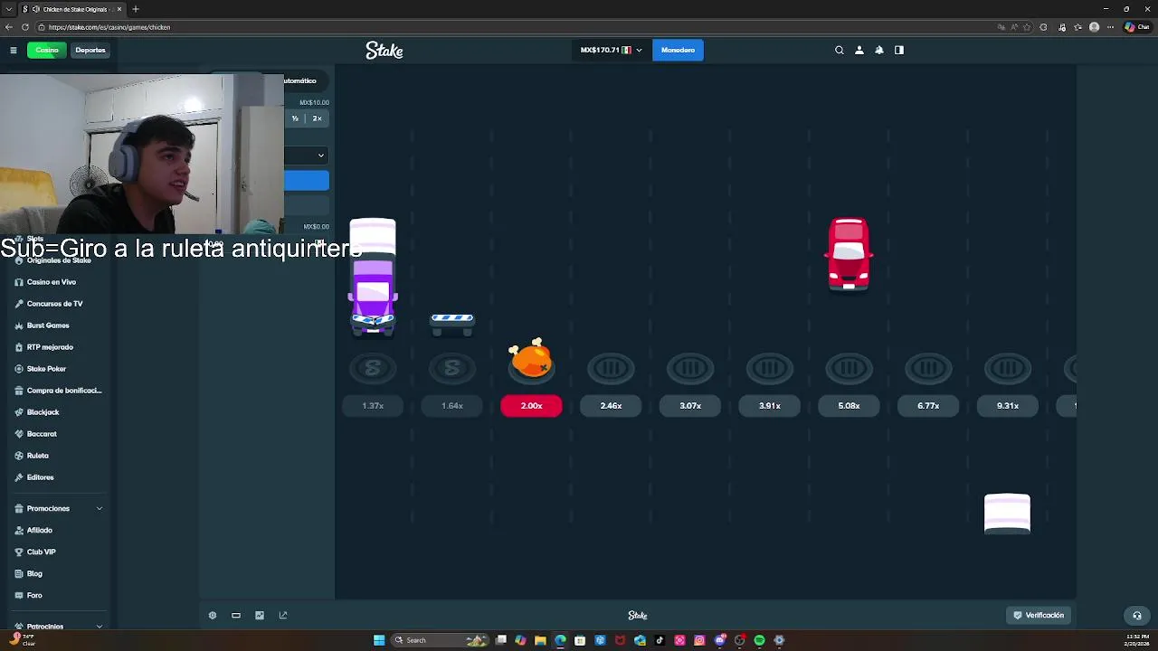This screenshot has width=1158, height=651.
Task: Click the fourth icon in the game footer toolbar
Action: (283, 615)
